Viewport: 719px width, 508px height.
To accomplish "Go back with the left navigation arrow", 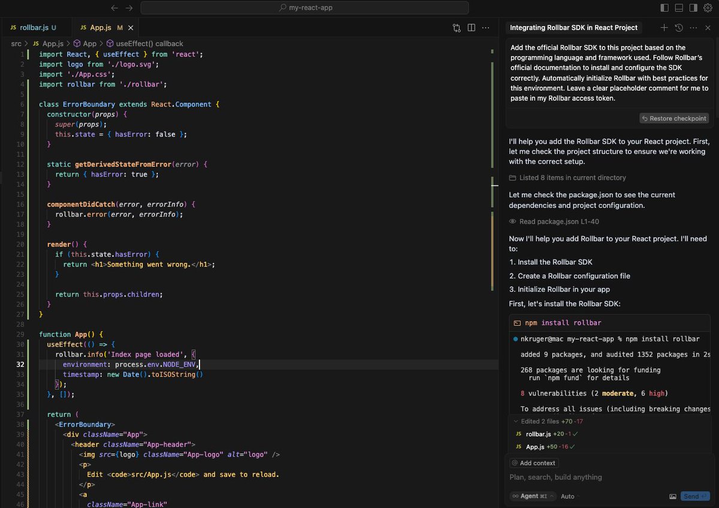I will 115,8.
